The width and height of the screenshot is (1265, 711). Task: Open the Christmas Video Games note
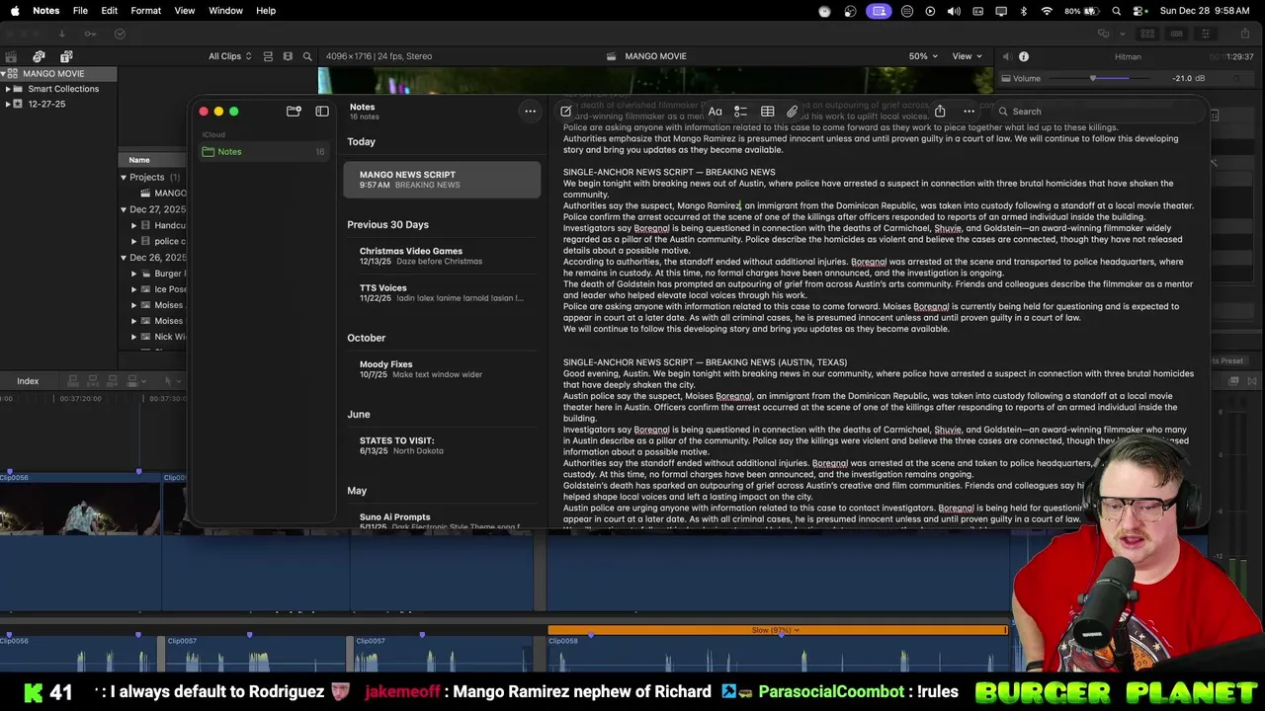tap(442, 256)
